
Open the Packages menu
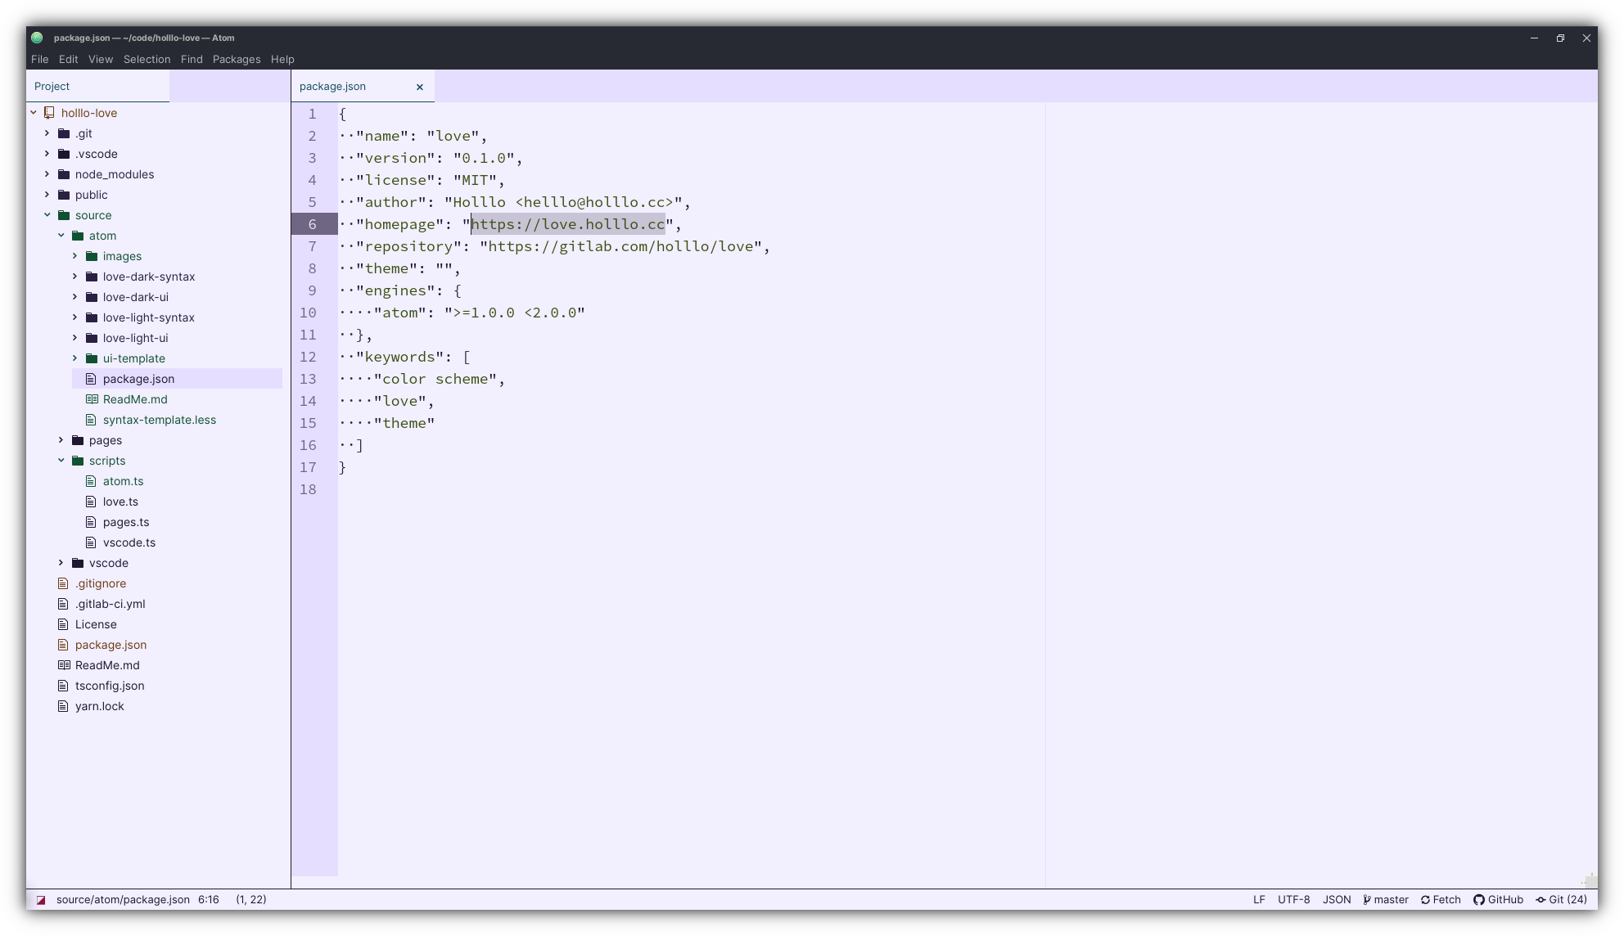coord(237,59)
